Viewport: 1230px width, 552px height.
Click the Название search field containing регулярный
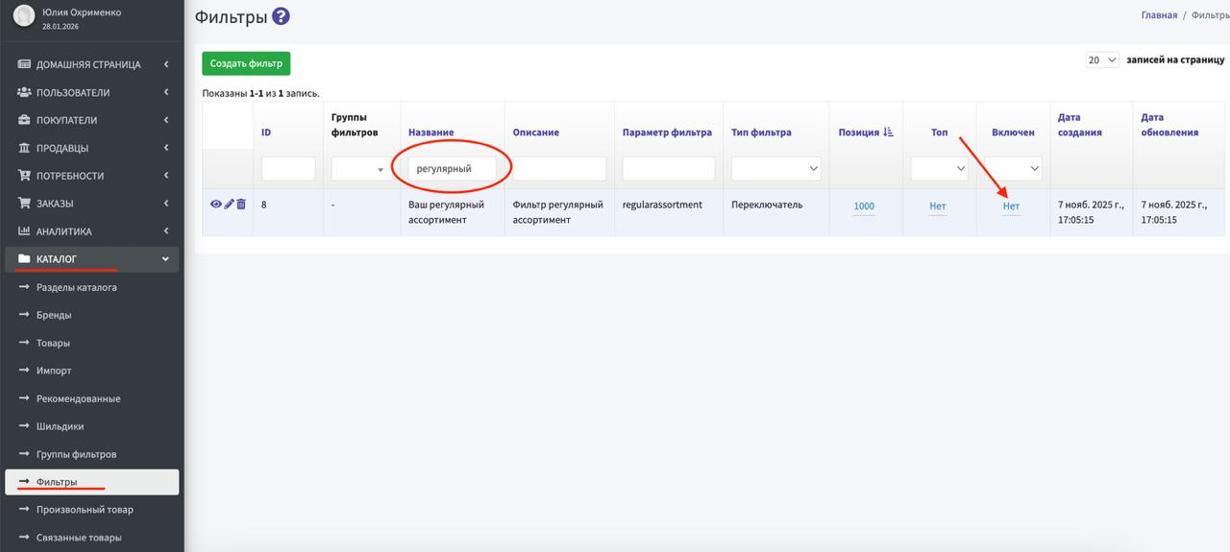452,169
